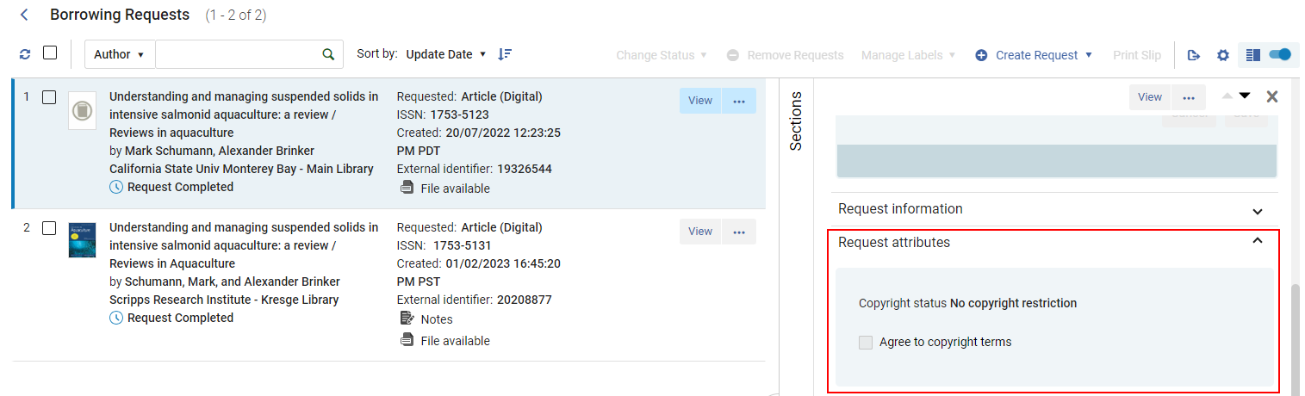Viewport: 1305px width, 396px height.
Task: Toggle sort direction icon
Action: (x=505, y=54)
